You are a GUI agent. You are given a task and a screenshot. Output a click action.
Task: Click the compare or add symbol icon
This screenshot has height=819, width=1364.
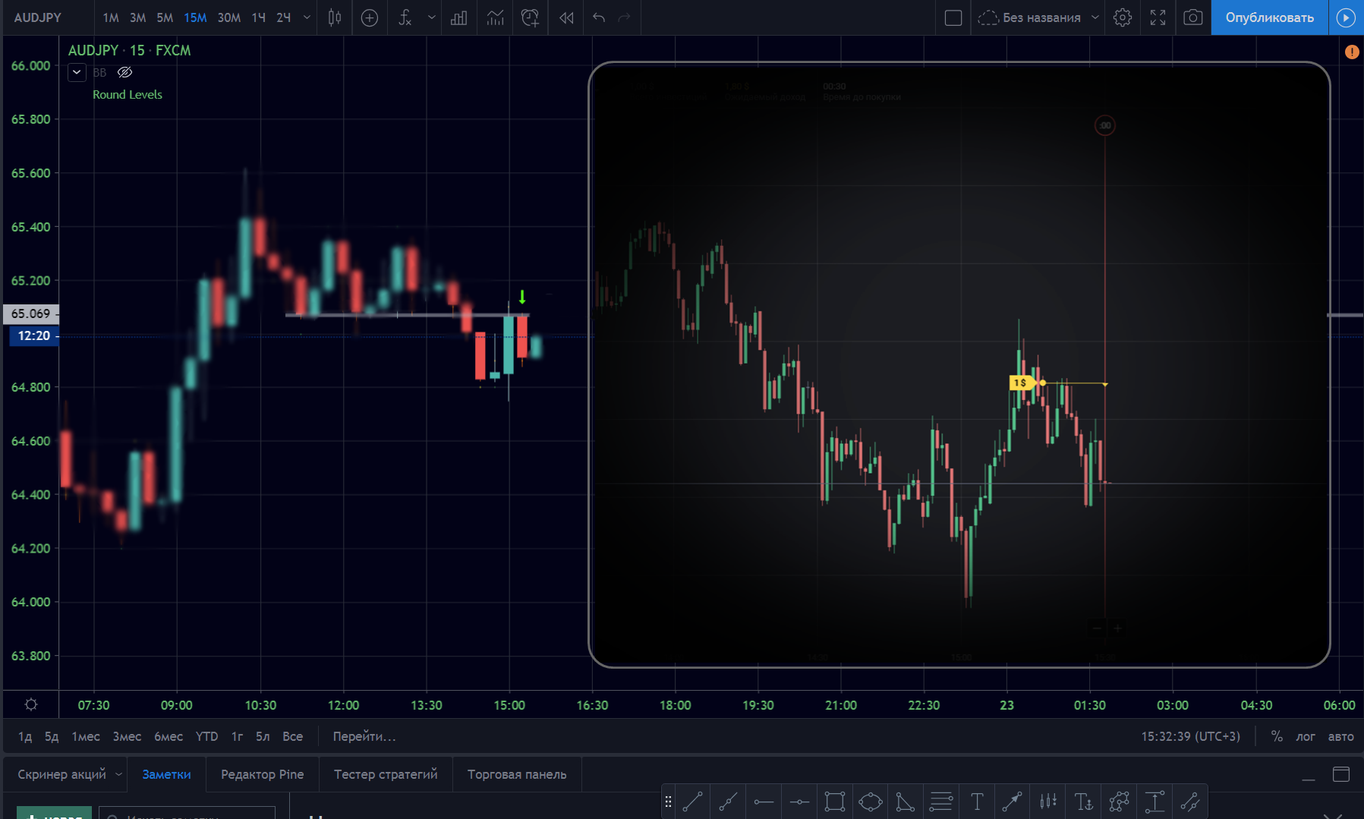tap(370, 17)
